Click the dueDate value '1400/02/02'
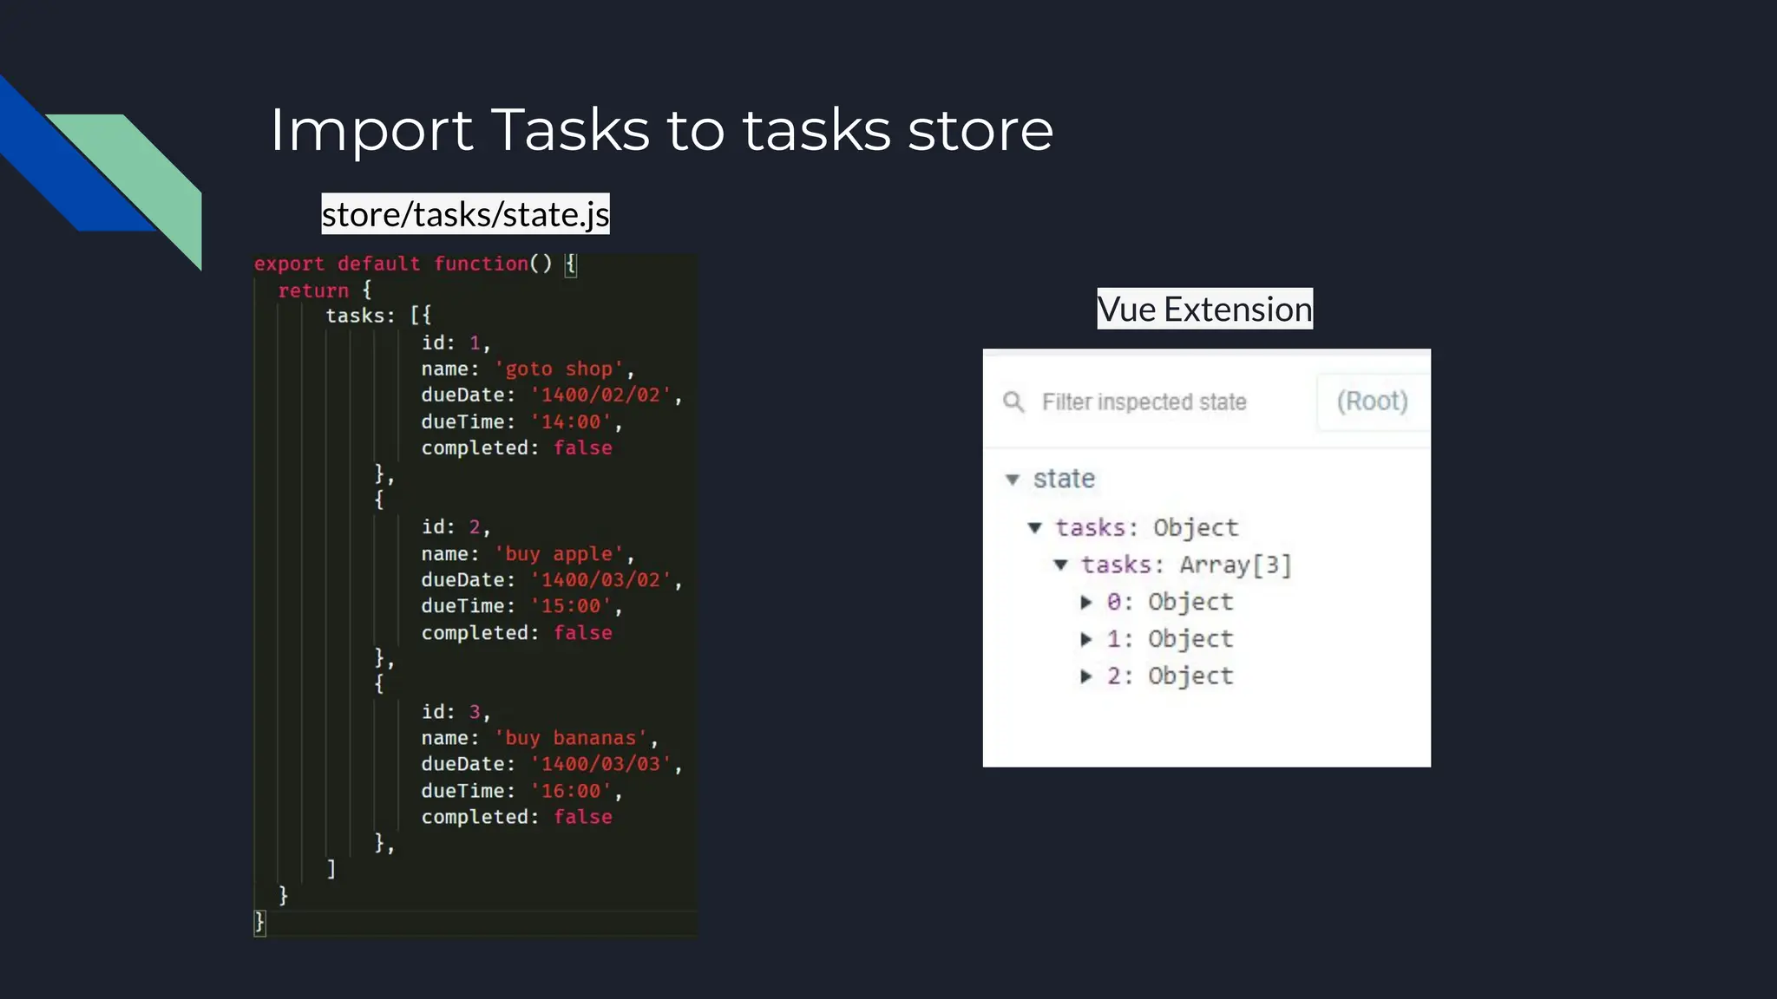This screenshot has height=999, width=1777. [601, 395]
